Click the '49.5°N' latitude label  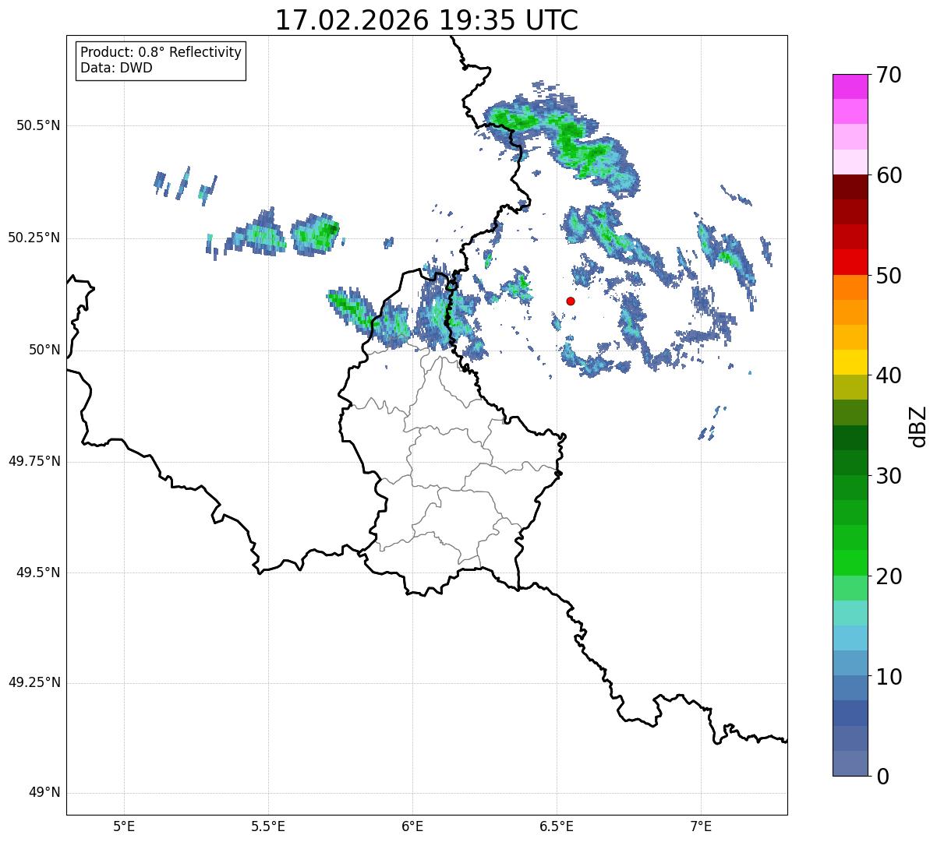[x=37, y=572]
